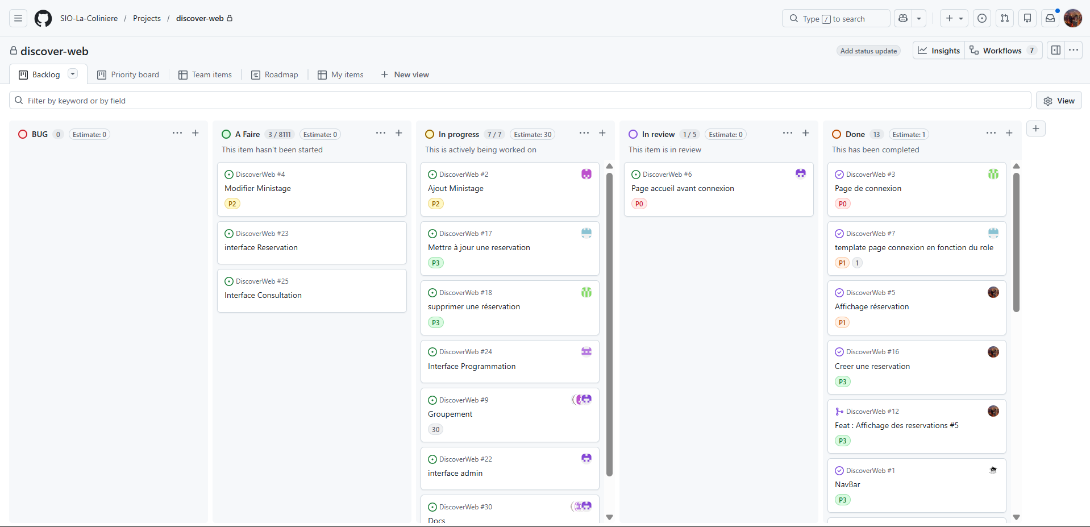Open the Page accueil avant connexion card

click(x=682, y=188)
